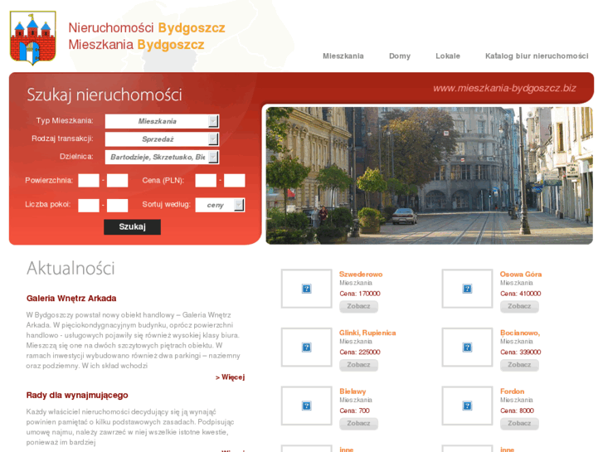The width and height of the screenshot is (603, 452).
Task: Expand the Dzielnica dropdown
Action: (x=162, y=157)
